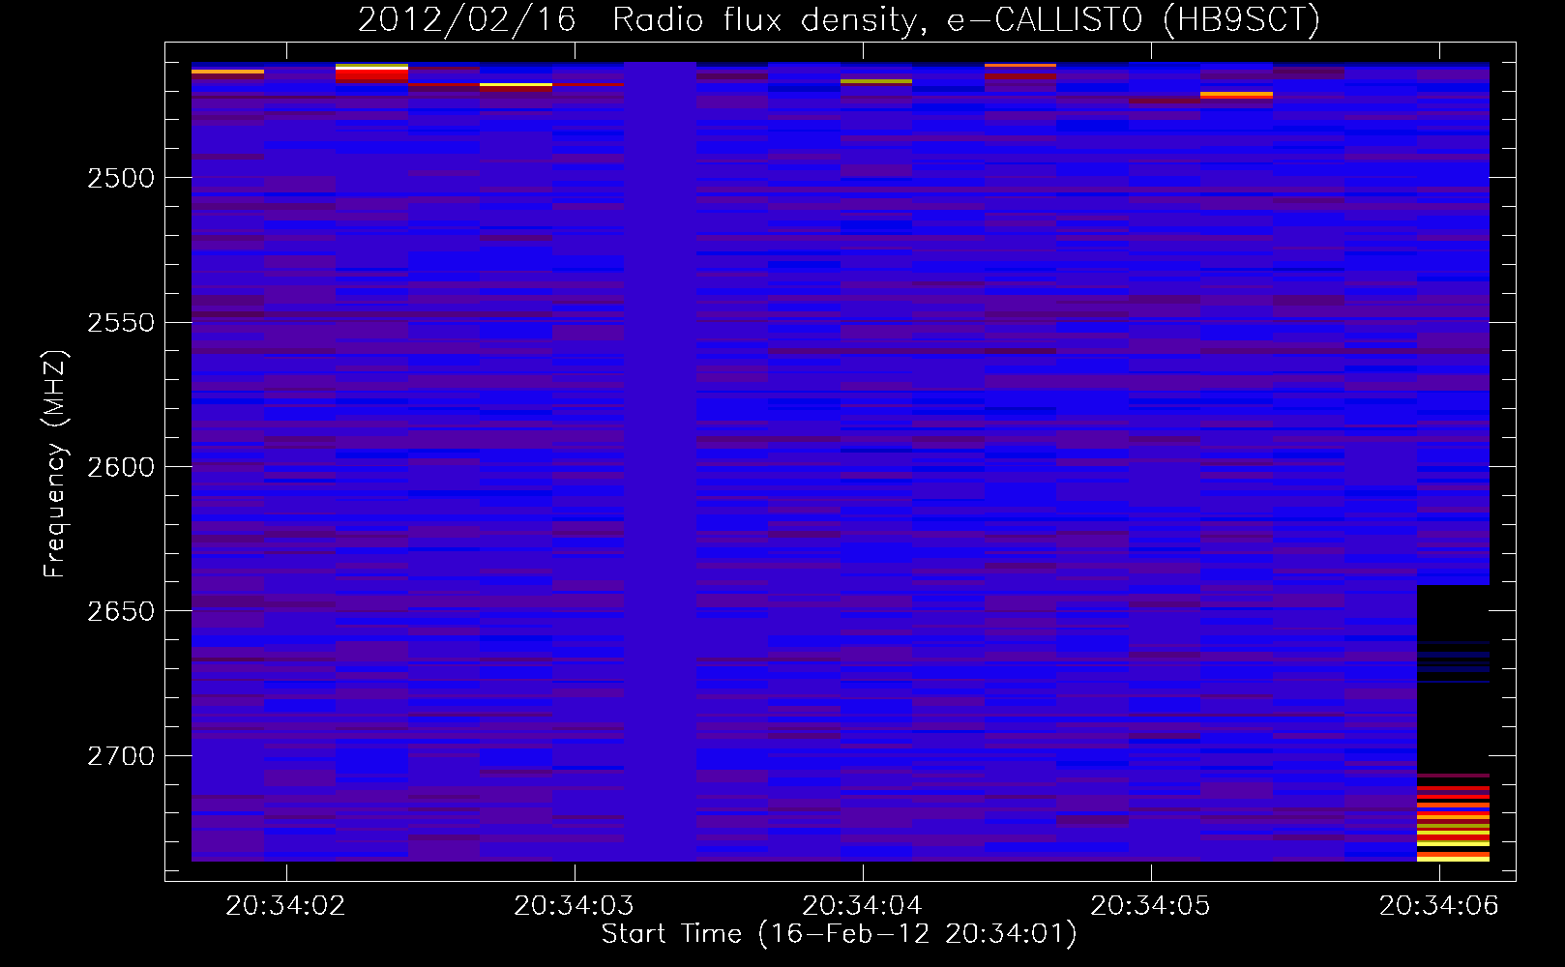Click the yellow-red striped burst at bottom right

tap(1453, 818)
